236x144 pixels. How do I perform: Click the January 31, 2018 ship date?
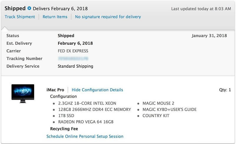click(x=209, y=36)
